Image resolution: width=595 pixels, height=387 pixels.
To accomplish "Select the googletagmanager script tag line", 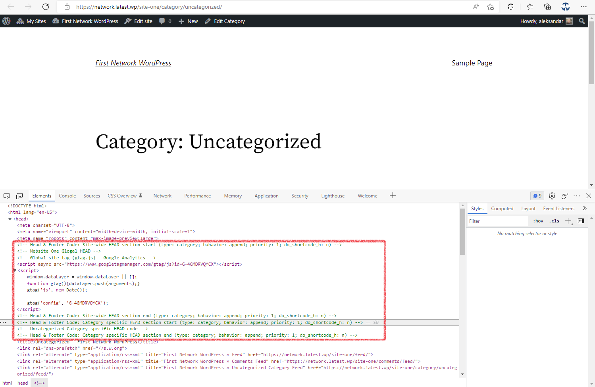I will point(130,264).
